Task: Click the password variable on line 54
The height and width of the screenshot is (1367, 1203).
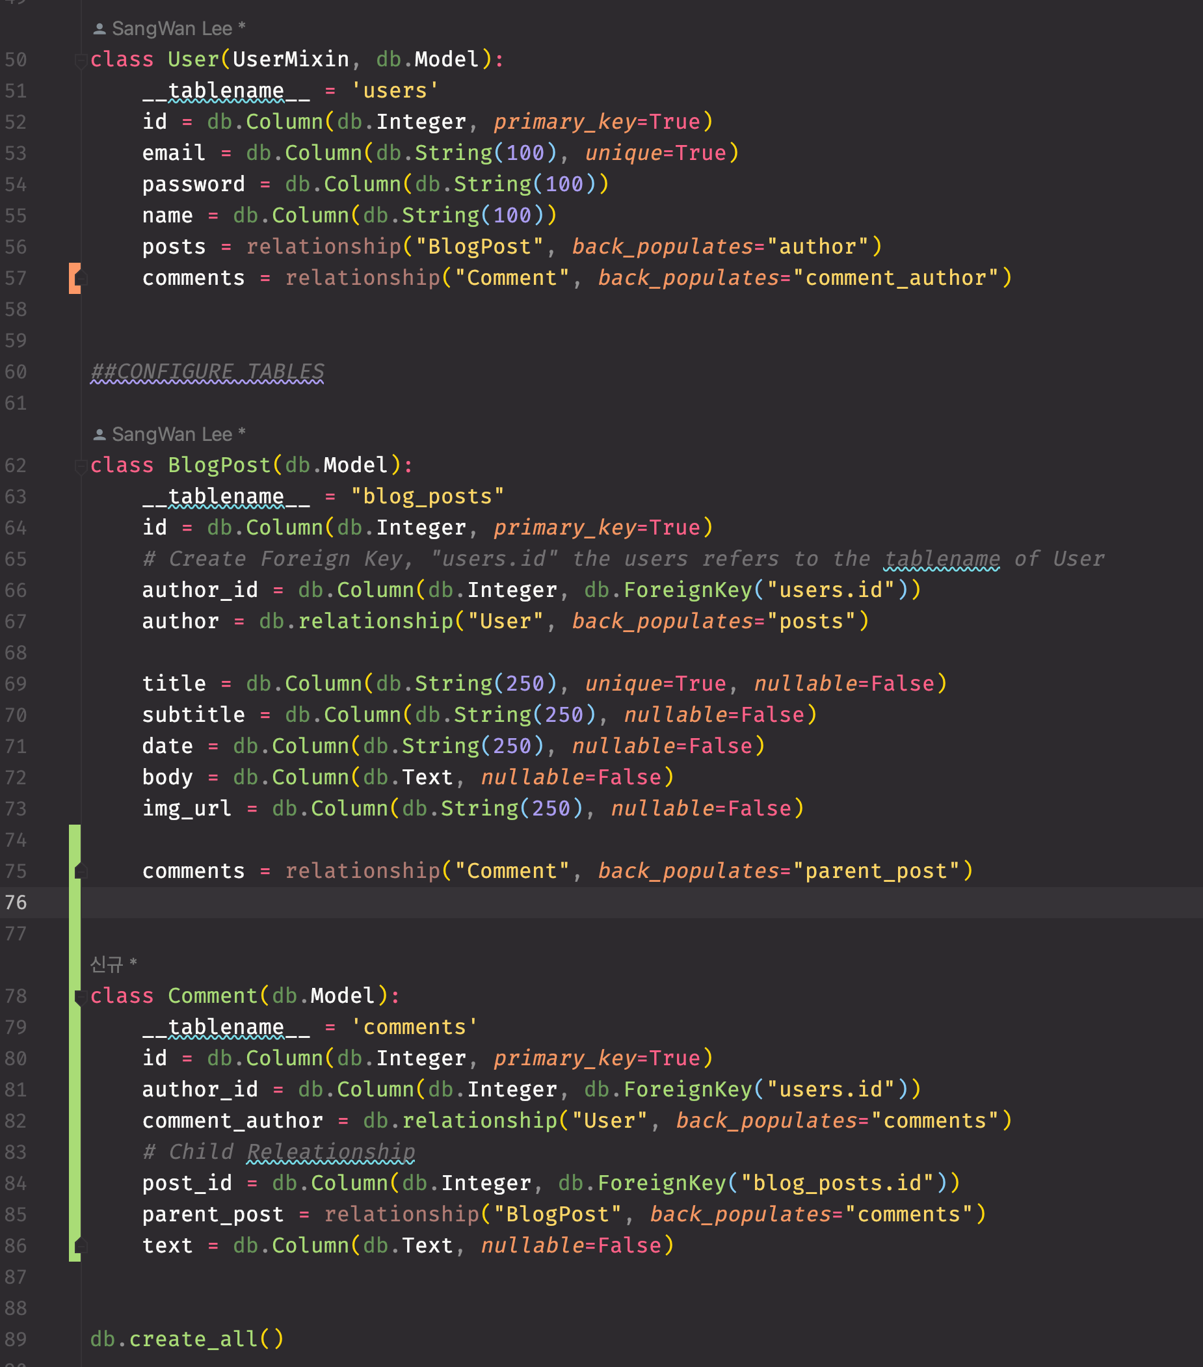Action: coord(194,184)
